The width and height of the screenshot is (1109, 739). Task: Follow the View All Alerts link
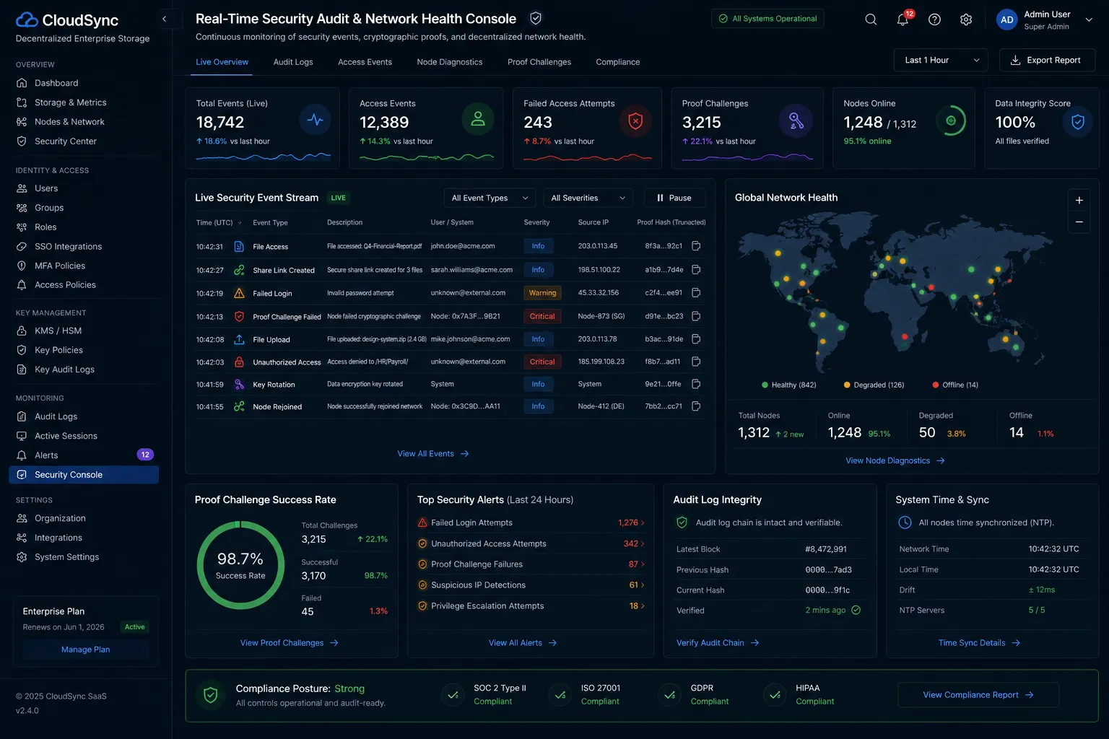[x=523, y=643]
